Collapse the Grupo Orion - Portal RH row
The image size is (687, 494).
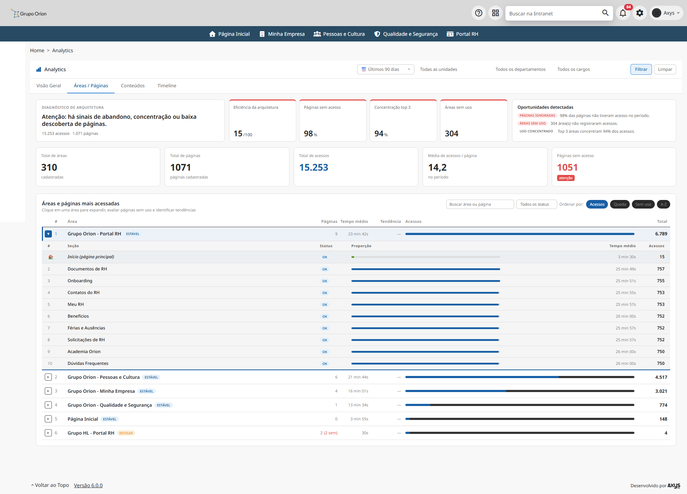[48, 234]
